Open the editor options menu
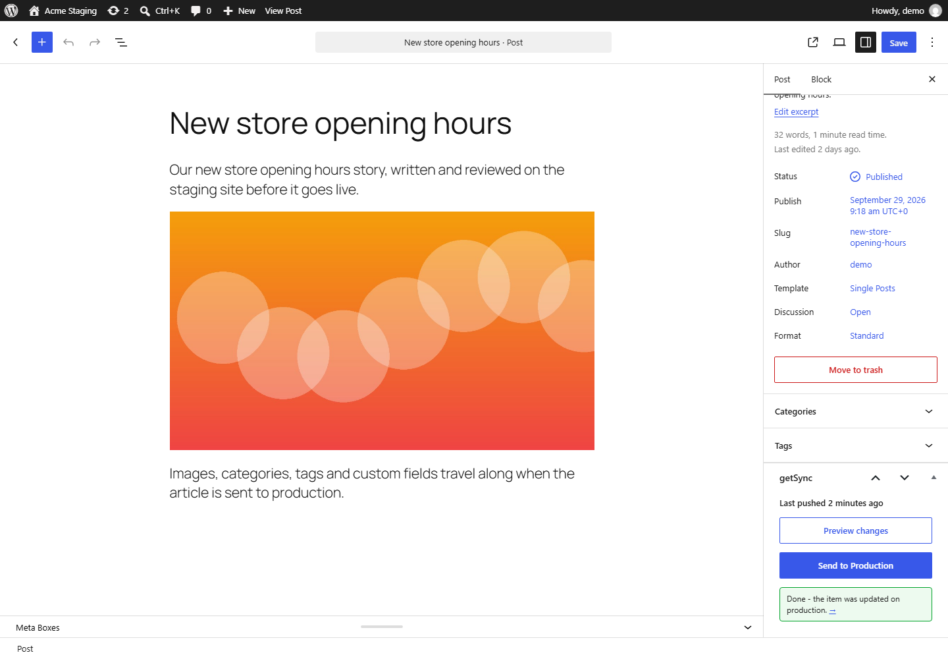The image size is (948, 659). tap(932, 42)
